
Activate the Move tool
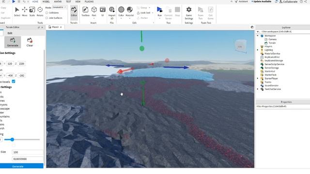(25, 12)
